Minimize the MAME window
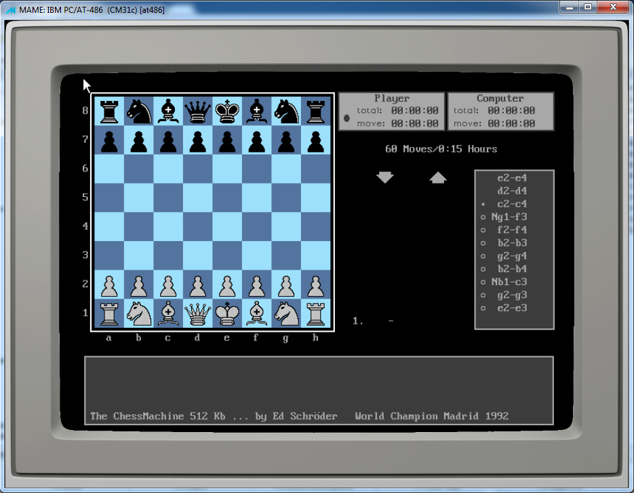Screen dimensions: 634x493 click(570, 7)
